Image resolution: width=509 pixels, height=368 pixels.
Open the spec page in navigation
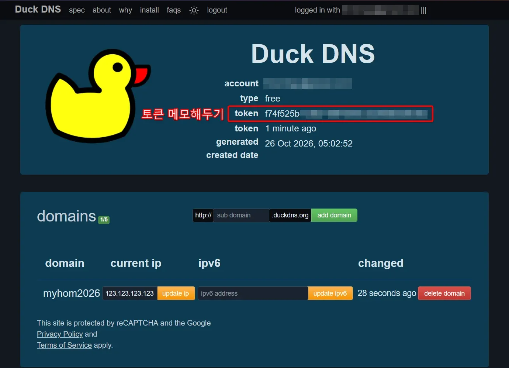77,10
